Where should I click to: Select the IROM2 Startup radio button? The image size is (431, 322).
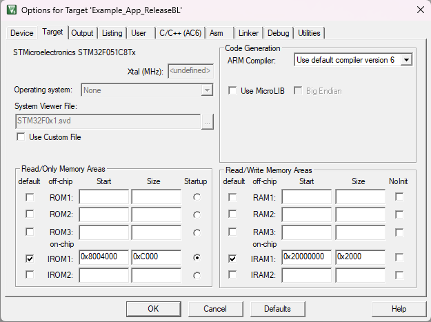coord(197,275)
